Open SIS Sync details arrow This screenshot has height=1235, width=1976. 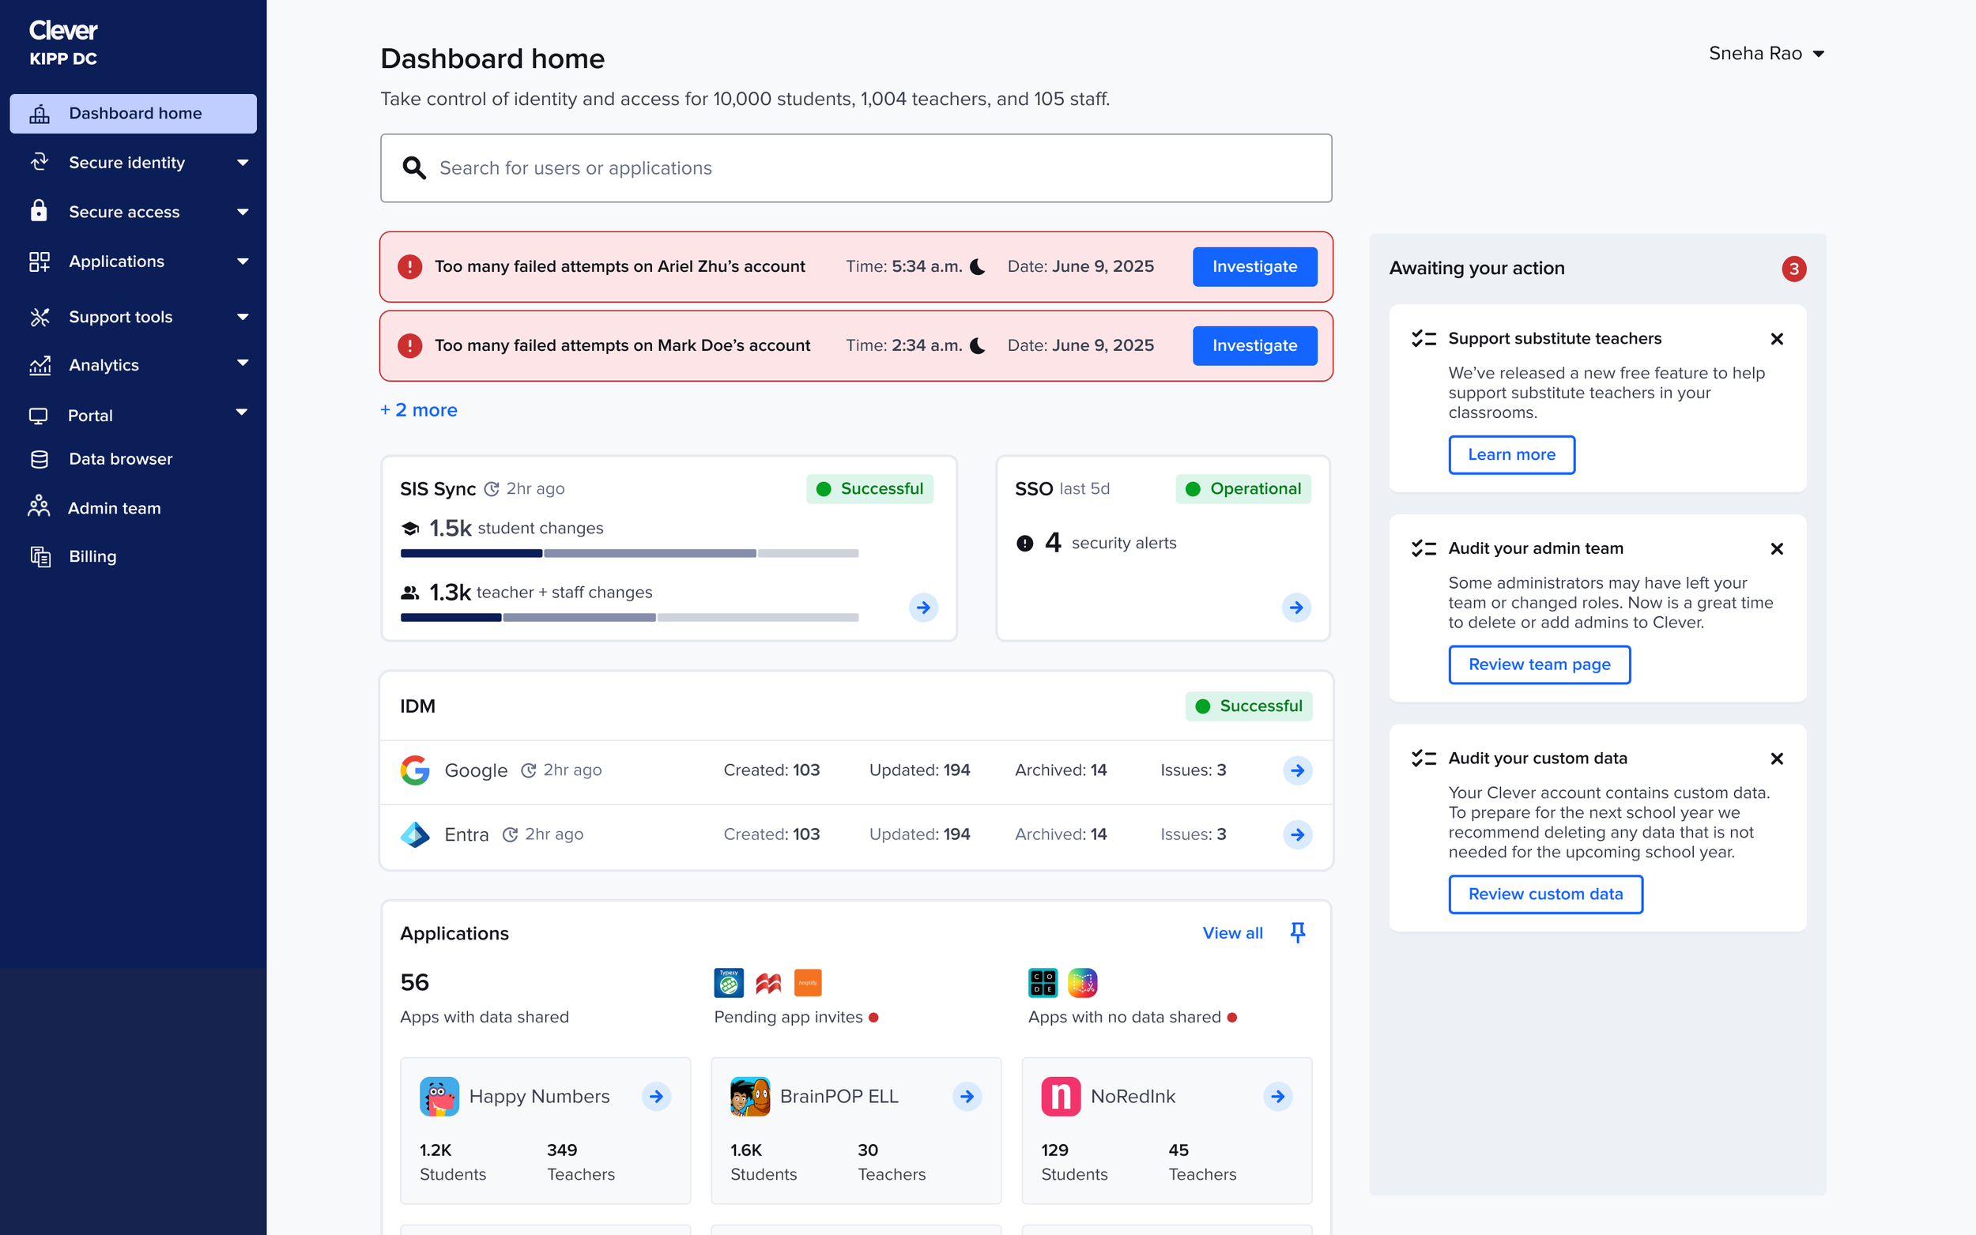(923, 607)
